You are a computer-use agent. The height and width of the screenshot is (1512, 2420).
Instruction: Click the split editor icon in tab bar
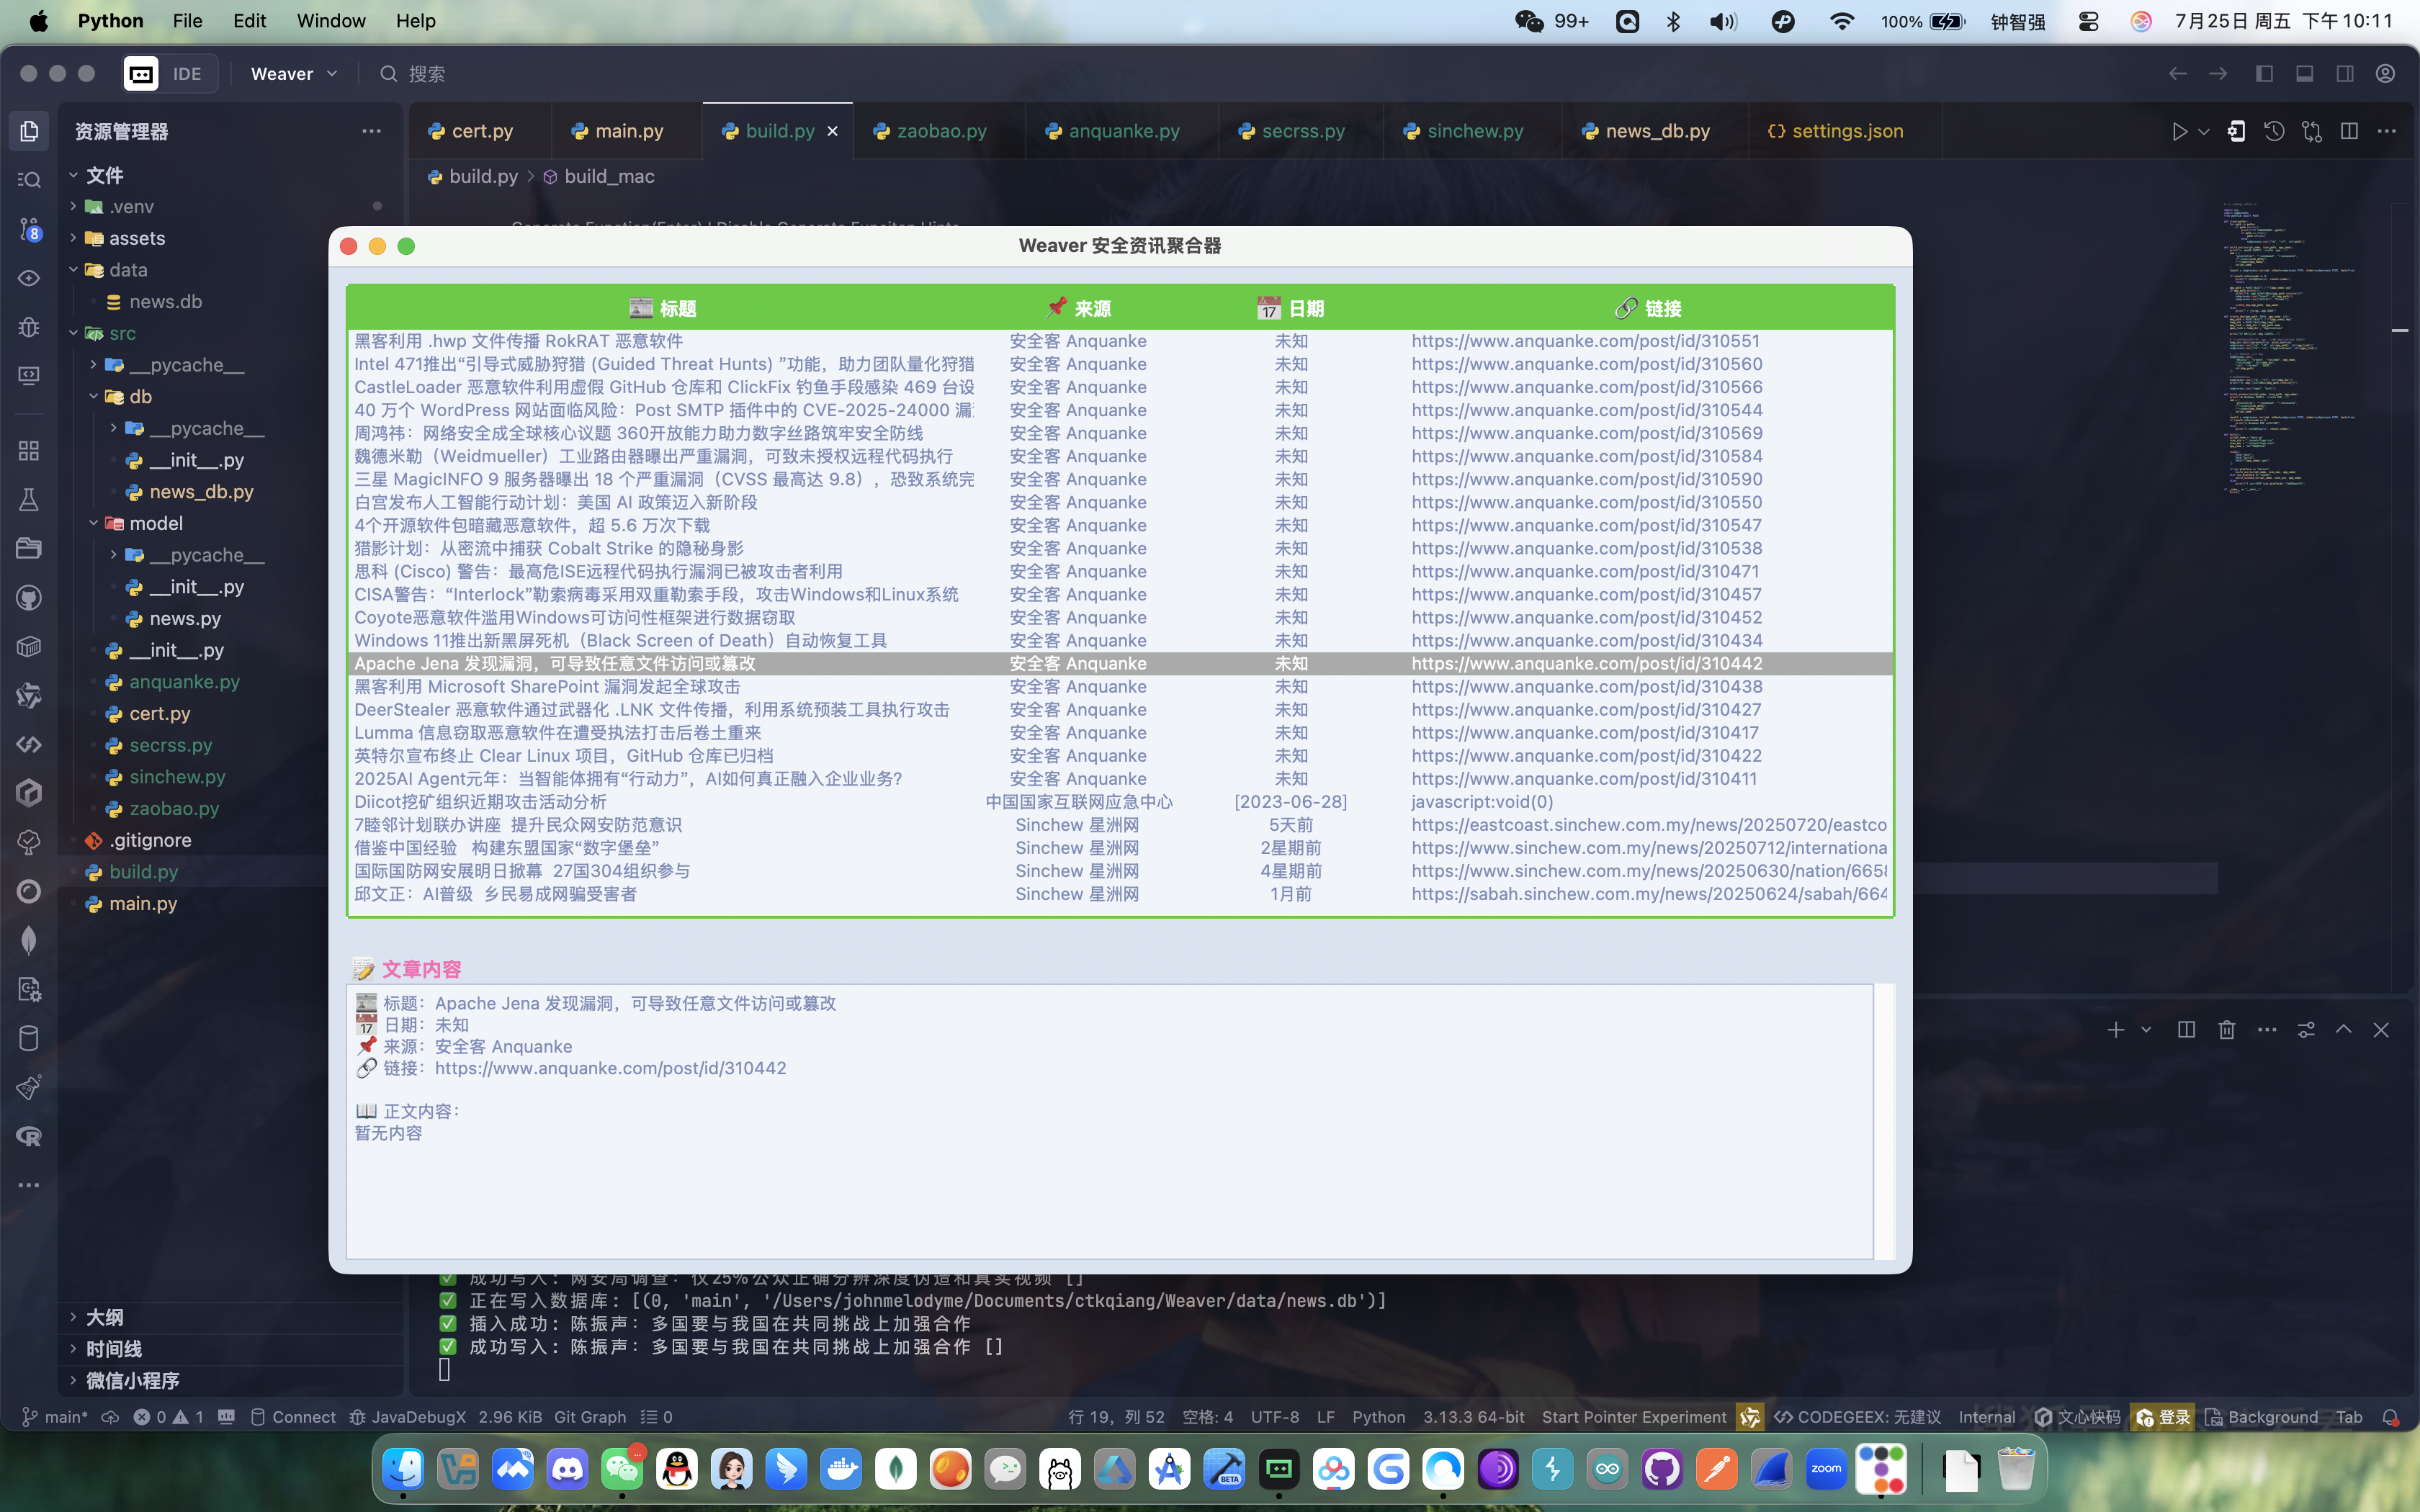click(2349, 131)
